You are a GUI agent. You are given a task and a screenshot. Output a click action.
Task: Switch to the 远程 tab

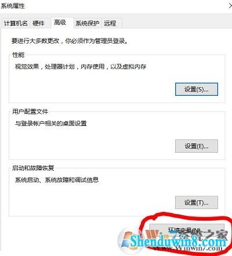pyautogui.click(x=110, y=24)
